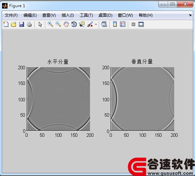Save the figure using the floppy icon

(x=21, y=24)
